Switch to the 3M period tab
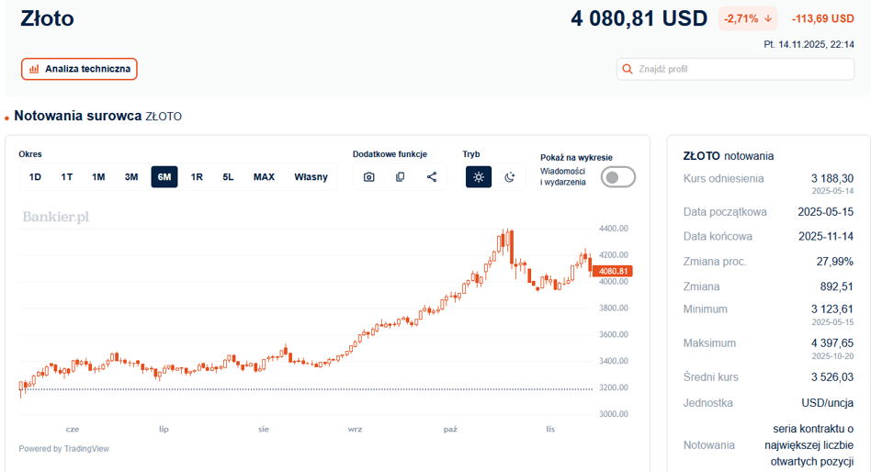The width and height of the screenshot is (871, 472). pyautogui.click(x=131, y=177)
